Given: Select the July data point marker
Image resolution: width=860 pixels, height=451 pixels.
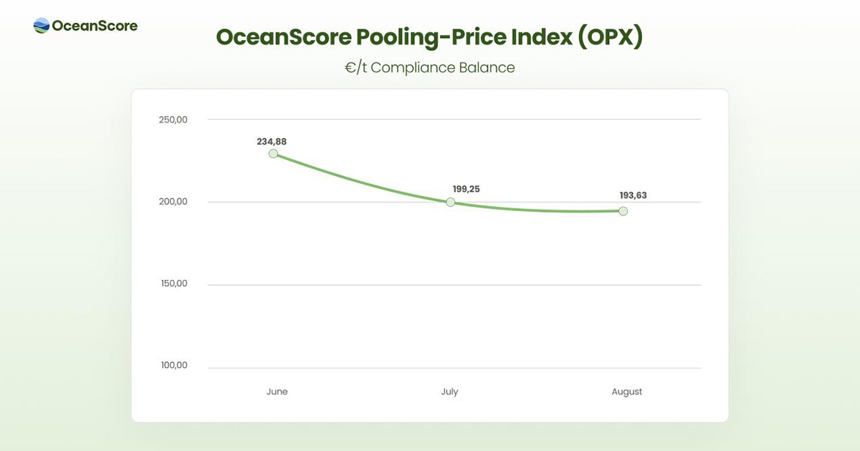Looking at the screenshot, I should coord(451,202).
